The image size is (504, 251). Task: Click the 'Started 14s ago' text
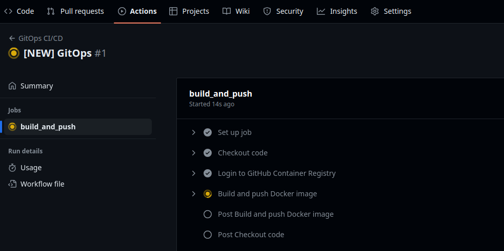(212, 104)
